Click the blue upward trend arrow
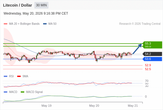Screen dimensions: 163x110 (137, 49)
